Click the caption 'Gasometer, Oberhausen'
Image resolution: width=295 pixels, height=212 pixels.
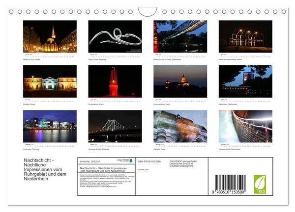[x=228, y=104]
